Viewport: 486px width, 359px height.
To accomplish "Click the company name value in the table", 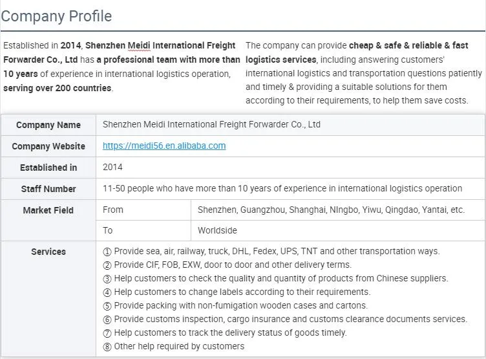I will [211, 124].
